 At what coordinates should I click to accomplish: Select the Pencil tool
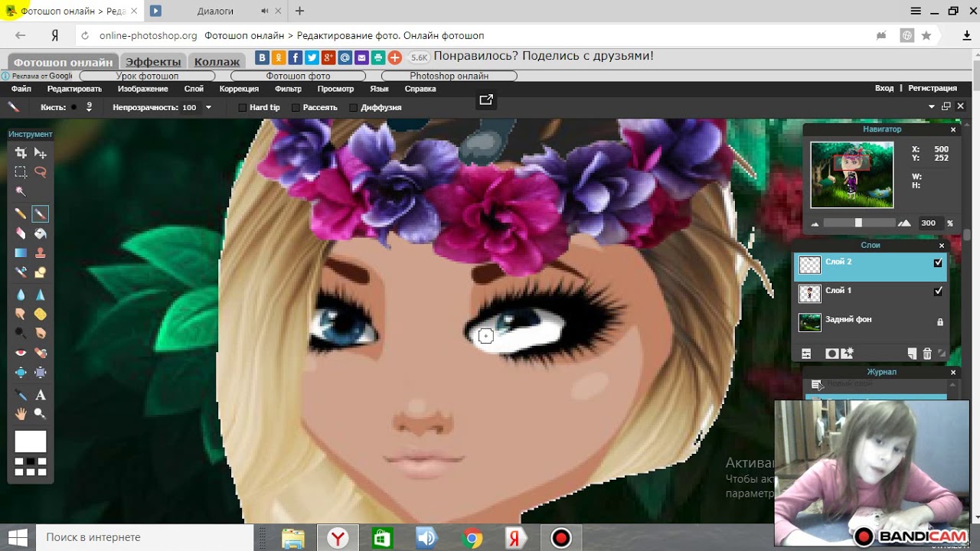pyautogui.click(x=21, y=214)
